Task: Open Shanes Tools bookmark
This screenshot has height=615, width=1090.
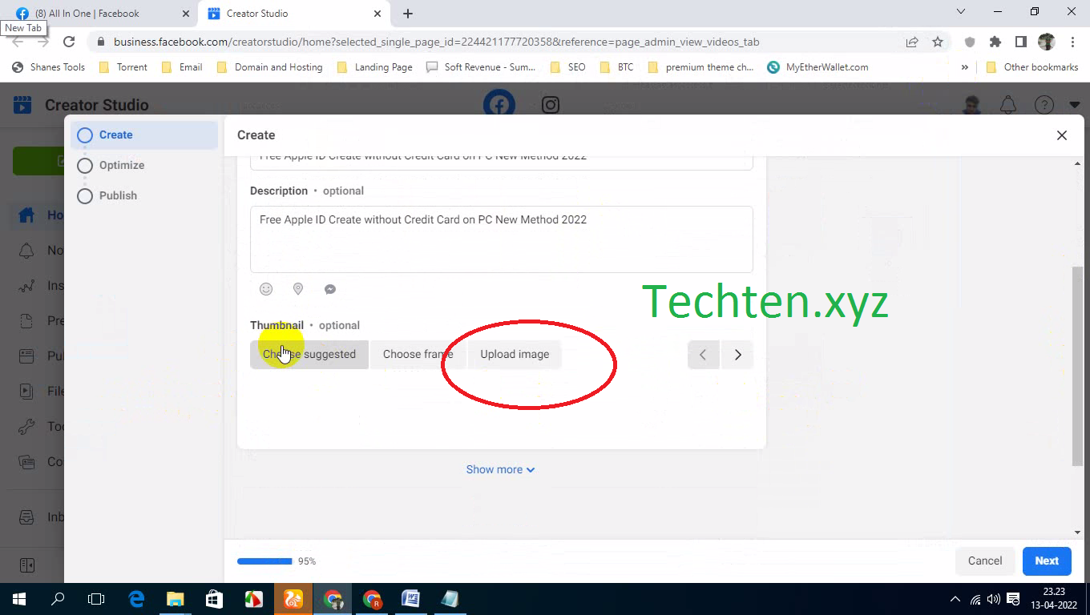Action: (48, 67)
